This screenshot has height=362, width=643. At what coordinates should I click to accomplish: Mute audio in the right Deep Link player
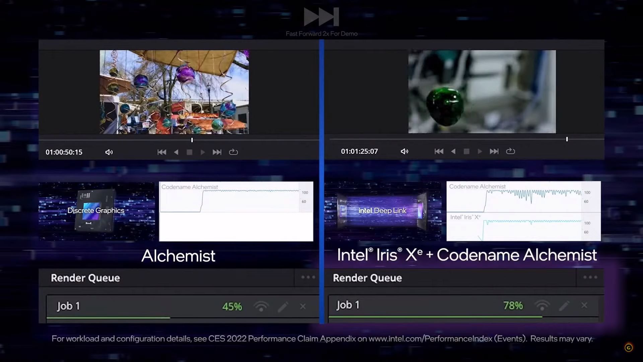(x=405, y=152)
